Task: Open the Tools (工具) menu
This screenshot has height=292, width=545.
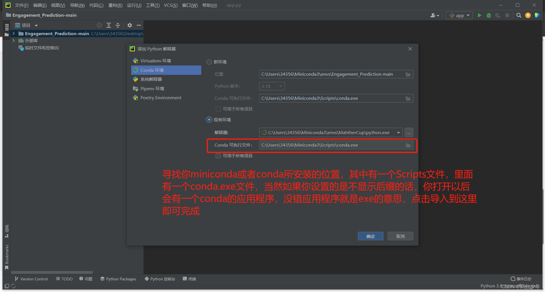Action: point(153,5)
